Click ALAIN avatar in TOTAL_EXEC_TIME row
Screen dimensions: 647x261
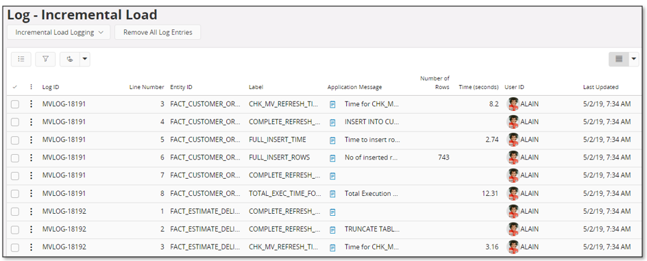point(513,193)
